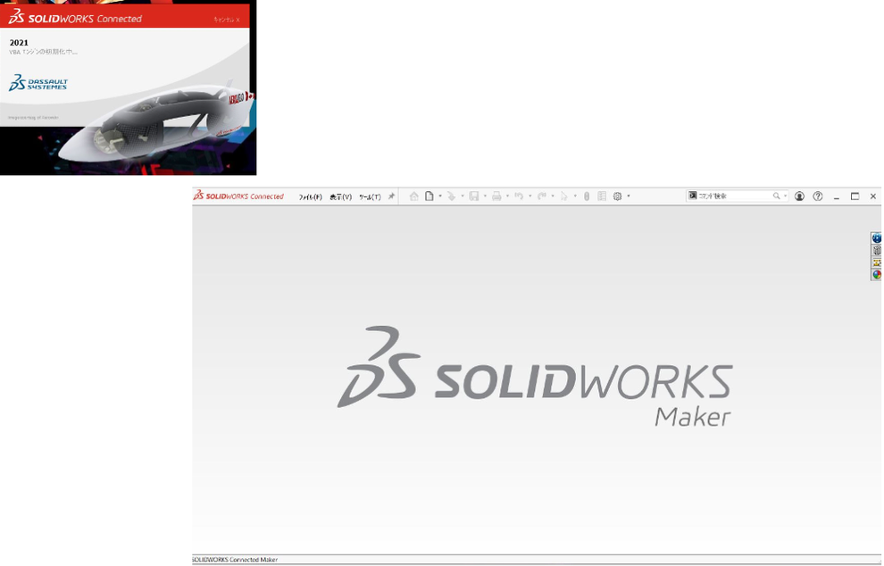Click the File Properties list icon

[602, 196]
